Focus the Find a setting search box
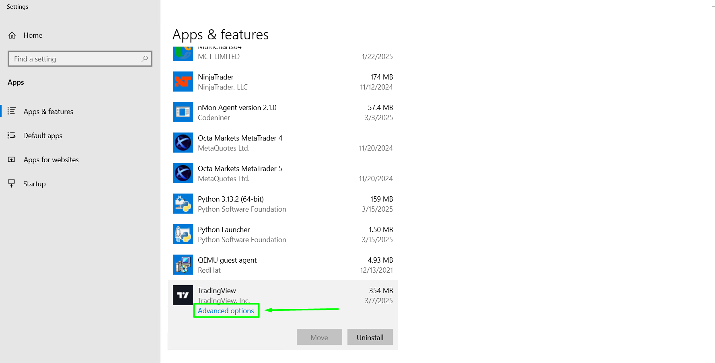Viewport: 715px width, 363px height. [x=80, y=59]
